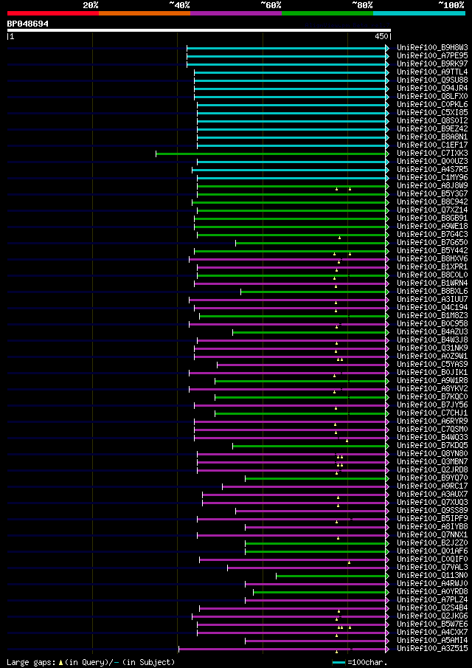
Task: Select the UniRef100_A3Z515 label
Action: [x=432, y=649]
